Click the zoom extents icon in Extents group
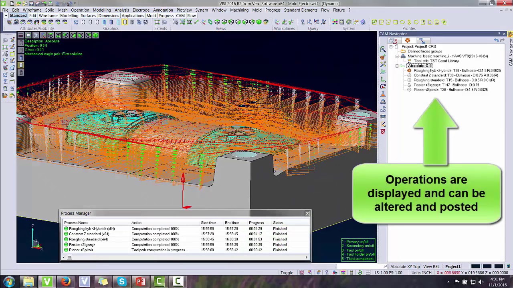513x288 pixels. [x=157, y=22]
